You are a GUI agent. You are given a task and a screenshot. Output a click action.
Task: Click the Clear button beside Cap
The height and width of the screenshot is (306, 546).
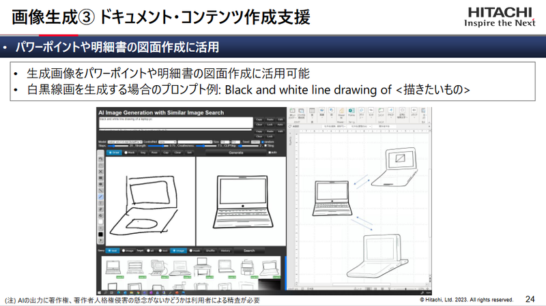pyautogui.click(x=177, y=153)
